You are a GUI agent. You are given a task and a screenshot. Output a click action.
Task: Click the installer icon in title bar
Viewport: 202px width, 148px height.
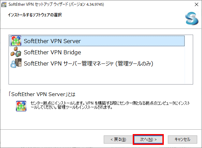coord(4,4)
